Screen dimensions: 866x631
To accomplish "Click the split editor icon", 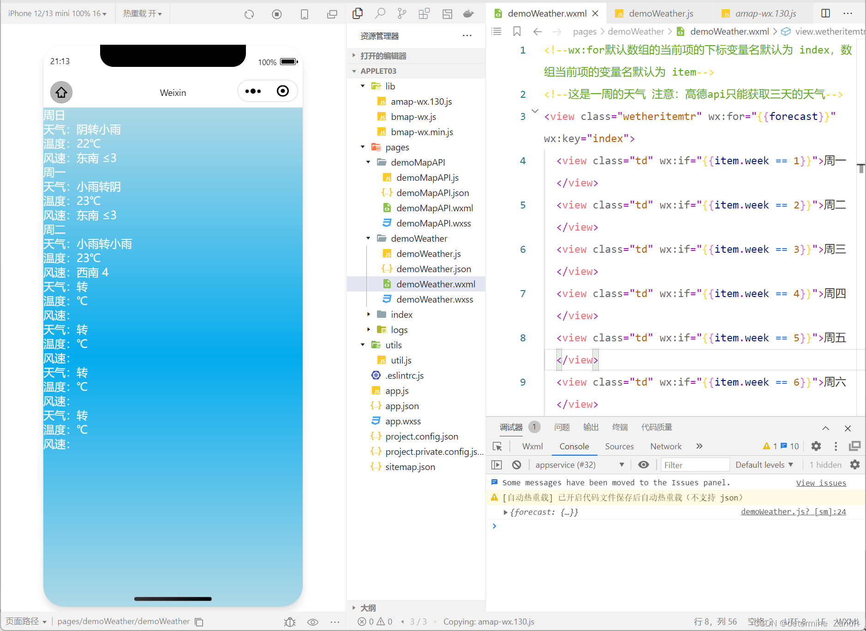I will 826,13.
